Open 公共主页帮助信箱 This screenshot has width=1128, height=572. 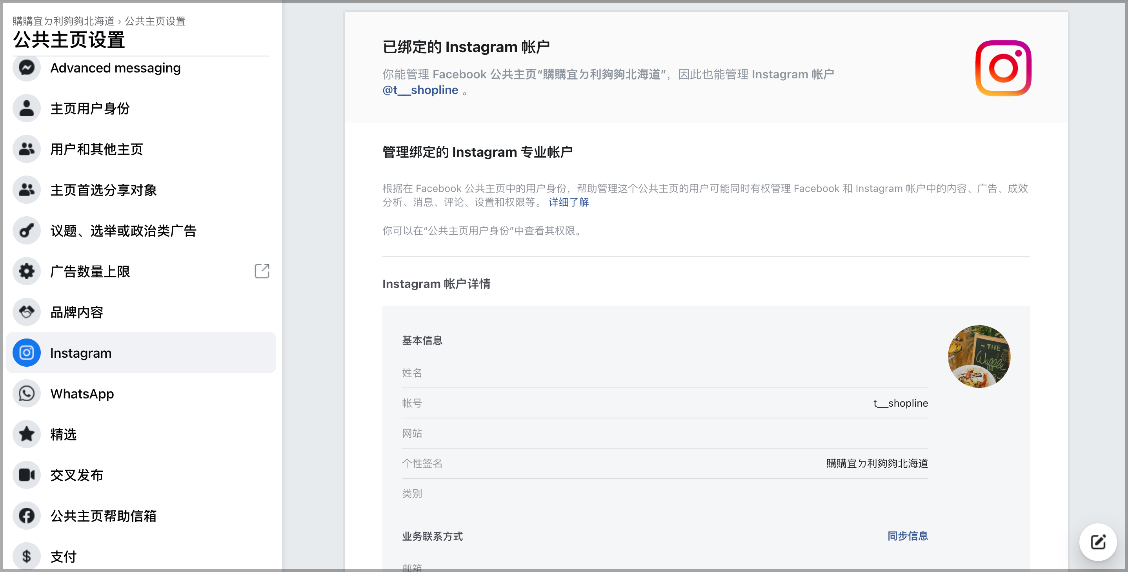(x=141, y=516)
